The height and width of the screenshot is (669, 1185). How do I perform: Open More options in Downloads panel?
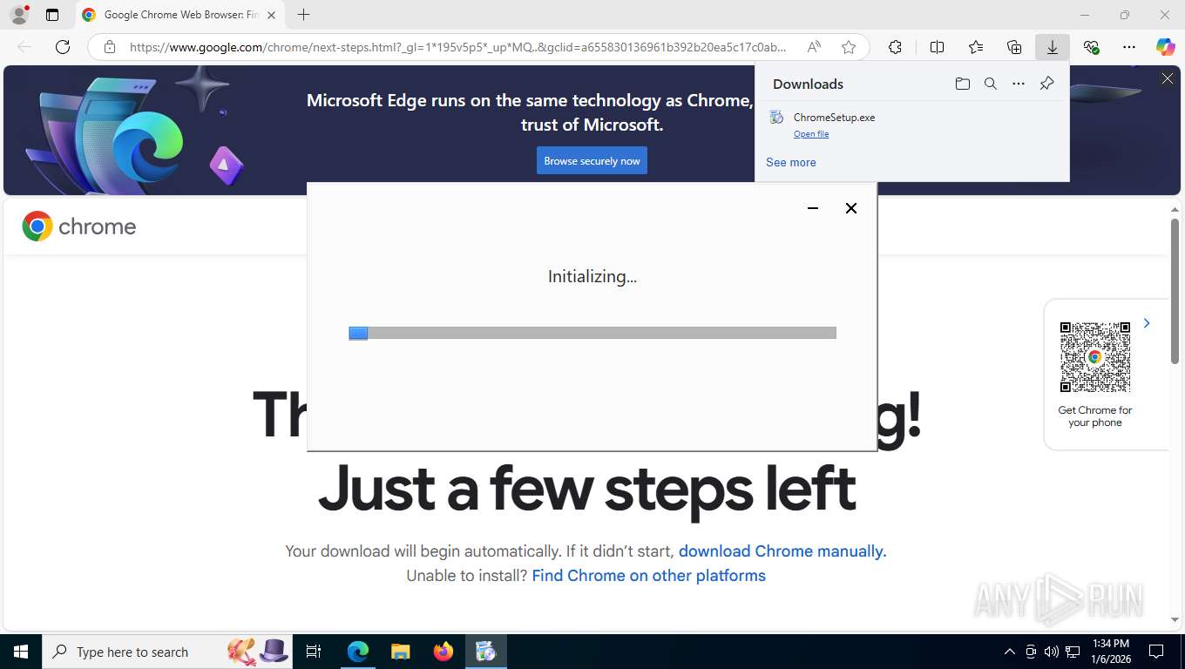1018,84
